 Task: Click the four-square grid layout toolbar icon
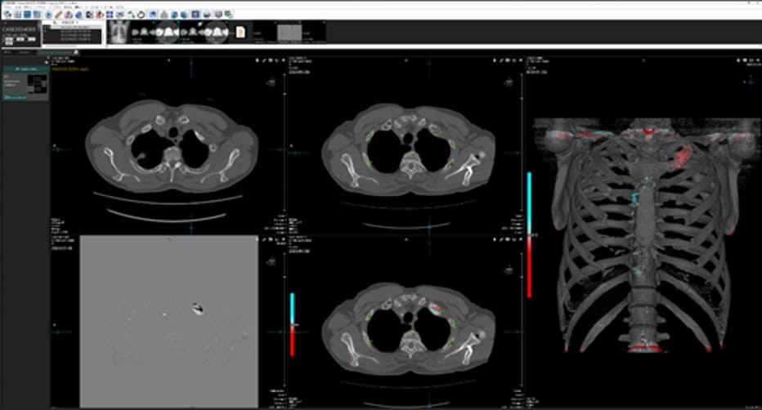click(x=110, y=15)
